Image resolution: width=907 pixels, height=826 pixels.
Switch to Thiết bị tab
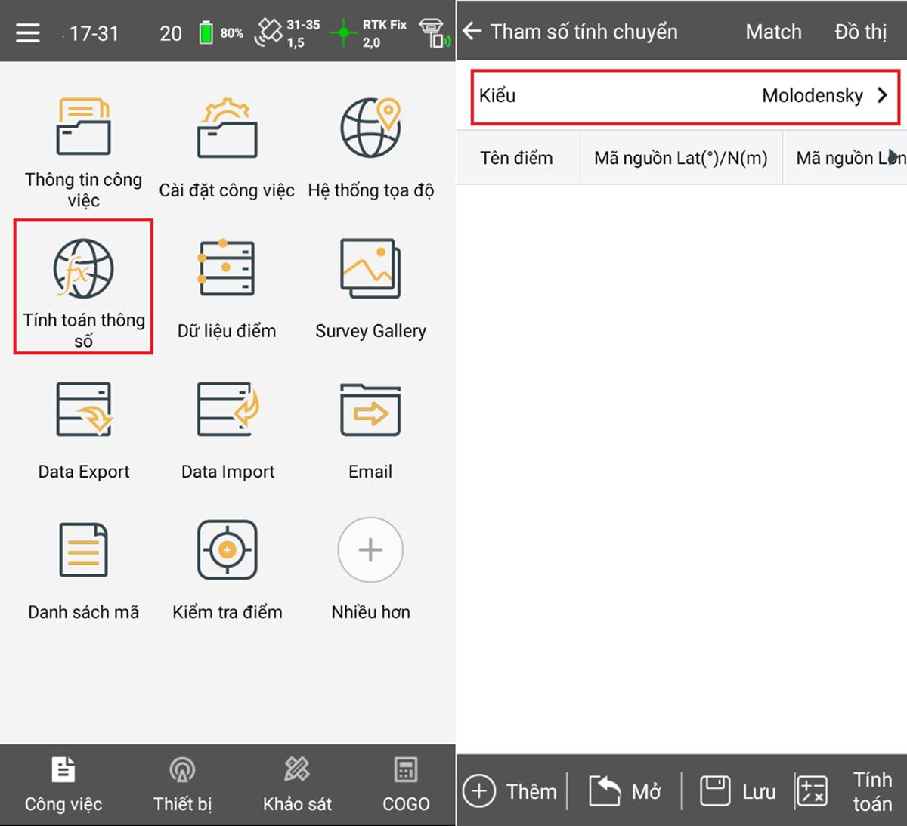(x=182, y=786)
